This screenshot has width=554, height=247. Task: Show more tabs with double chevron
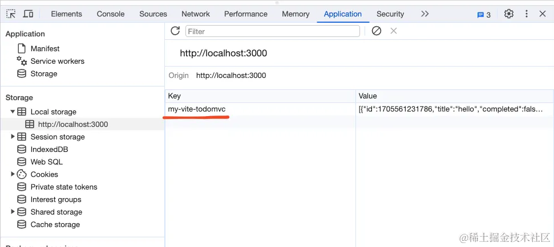tap(425, 14)
